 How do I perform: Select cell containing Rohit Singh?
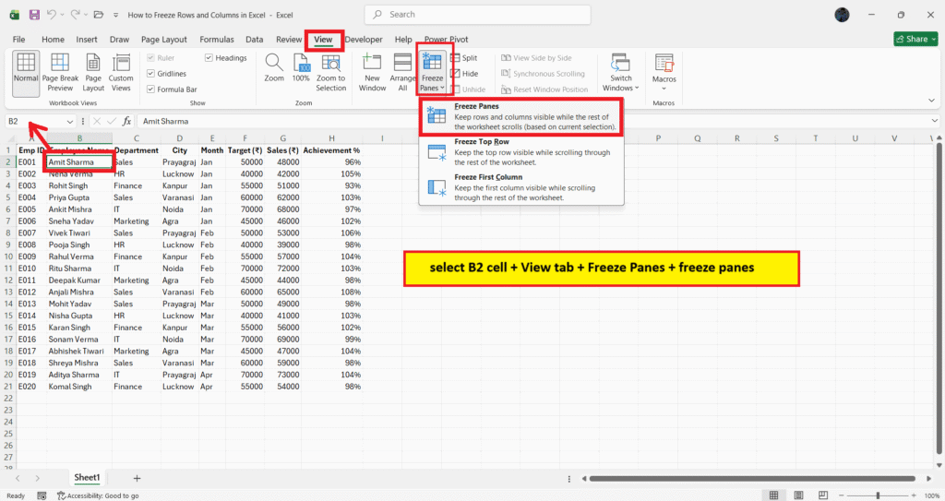click(79, 185)
